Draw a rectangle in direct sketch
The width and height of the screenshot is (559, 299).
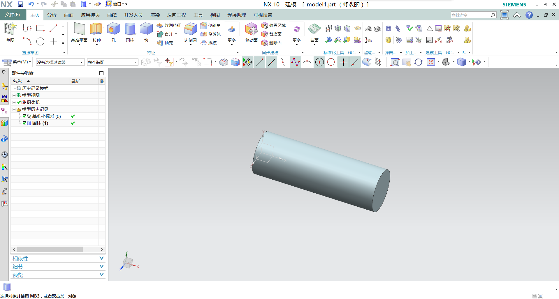click(x=40, y=28)
